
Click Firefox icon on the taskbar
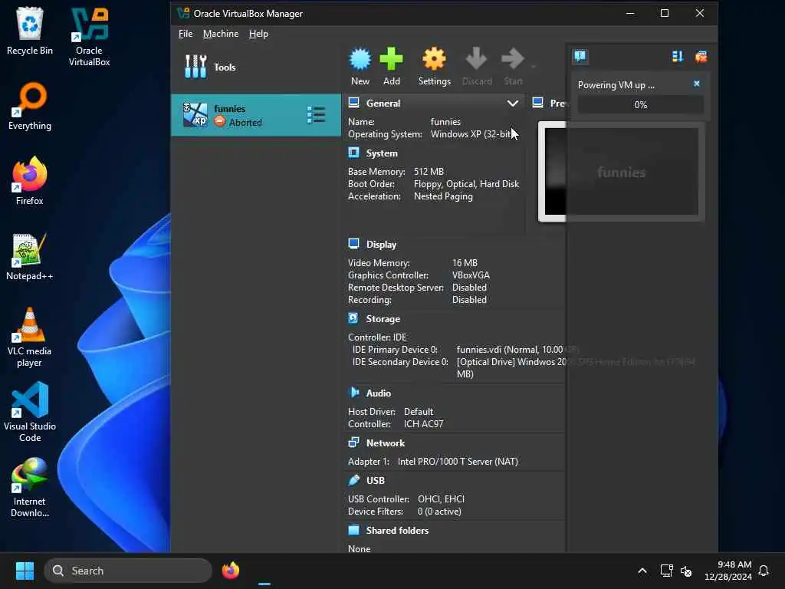pyautogui.click(x=230, y=571)
